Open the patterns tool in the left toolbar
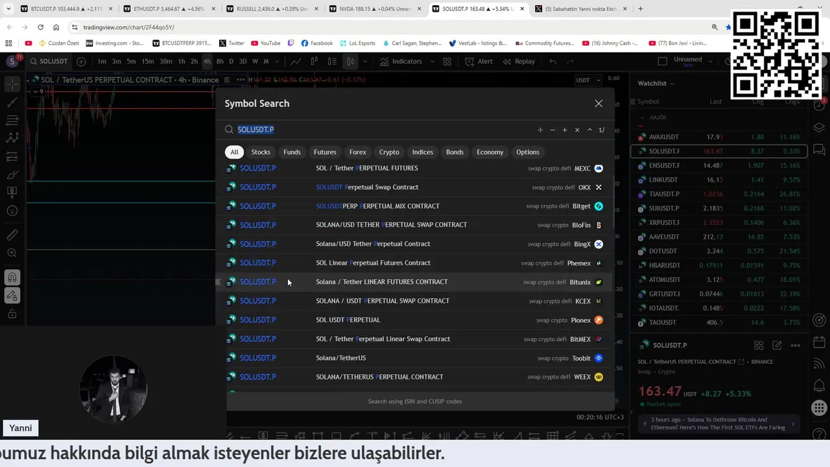Viewport: 830px width, 467px height. pos(12,138)
